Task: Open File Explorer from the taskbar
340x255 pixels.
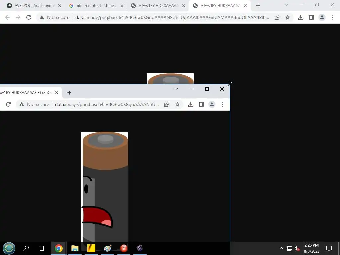Action: coord(75,248)
